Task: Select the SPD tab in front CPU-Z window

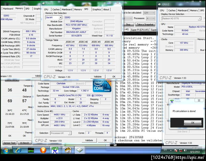Action: [x=86, y=9]
